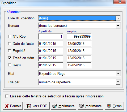Expand the Bureau dropdown list
Viewport: 127px width, 112px height.
point(118,26)
